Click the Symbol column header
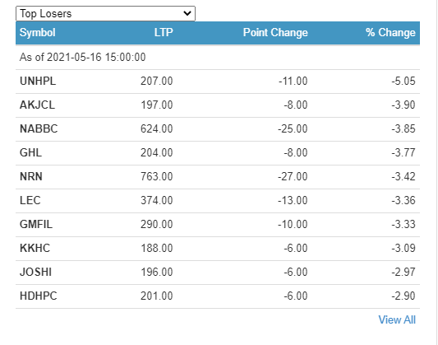The height and width of the screenshot is (345, 438). click(x=38, y=32)
